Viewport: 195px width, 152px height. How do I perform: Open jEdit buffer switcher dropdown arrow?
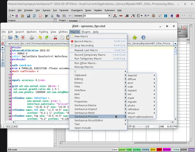pyautogui.click(x=175, y=44)
